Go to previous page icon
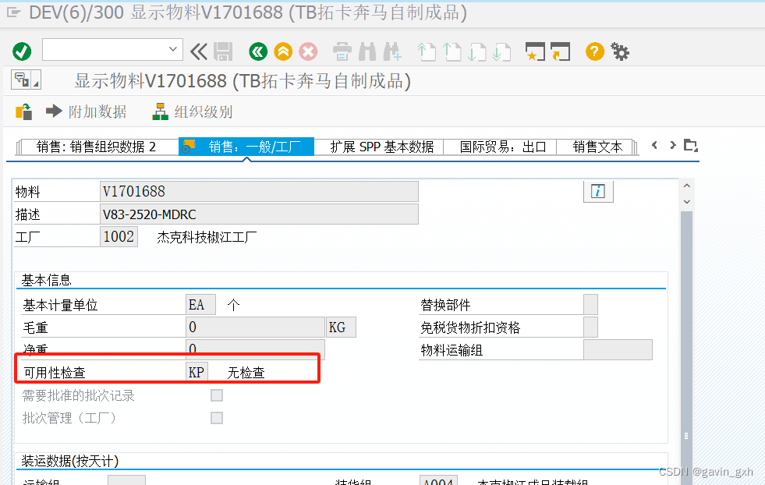Screen dimensions: 765x485 point(452,51)
